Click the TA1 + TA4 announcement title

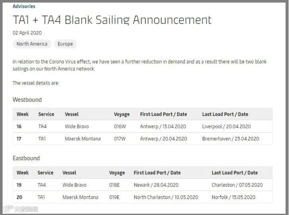point(112,20)
